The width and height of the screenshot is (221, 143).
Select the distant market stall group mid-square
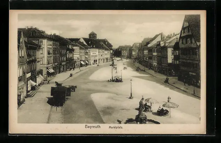tap(115, 80)
